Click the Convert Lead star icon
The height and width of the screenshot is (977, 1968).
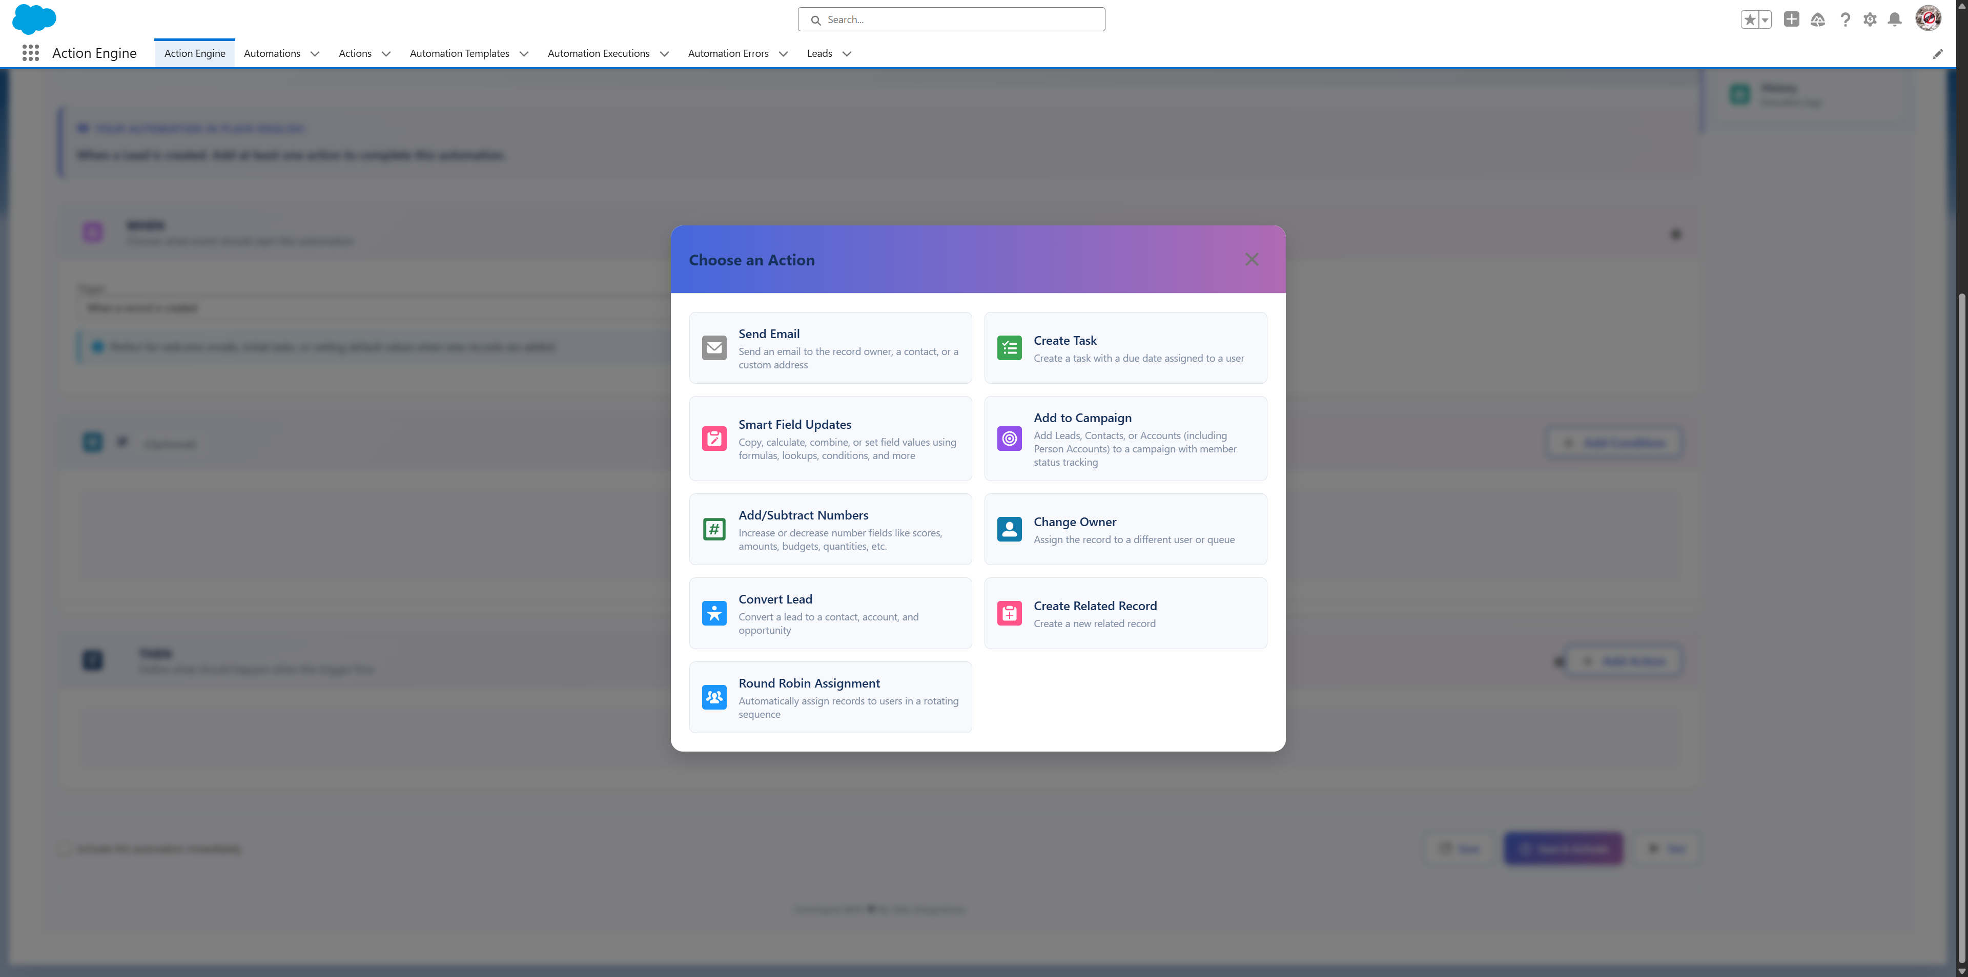pos(713,613)
